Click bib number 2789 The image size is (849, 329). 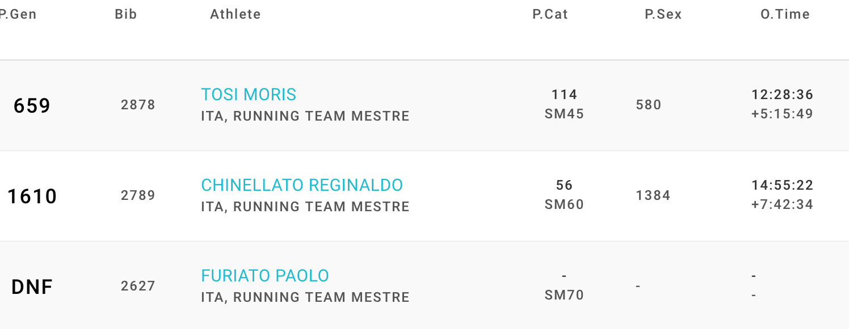click(x=138, y=196)
